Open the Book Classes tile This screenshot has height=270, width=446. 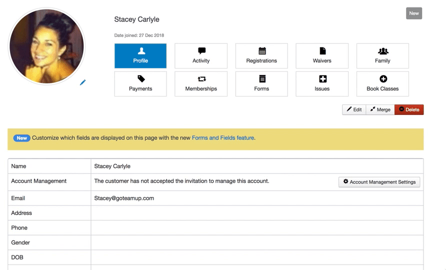(382, 83)
